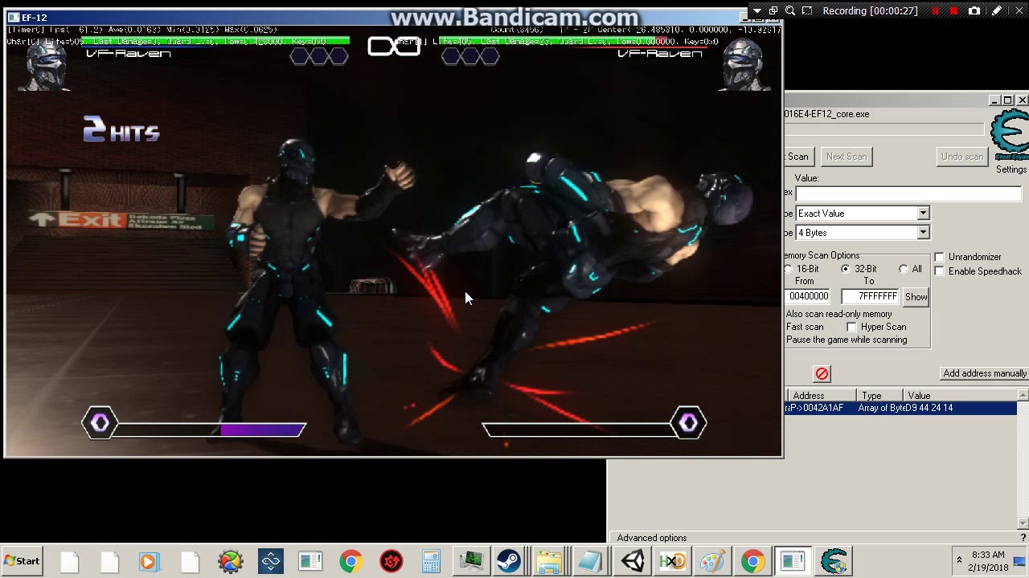Open Cheat Engine Settings

[1011, 169]
